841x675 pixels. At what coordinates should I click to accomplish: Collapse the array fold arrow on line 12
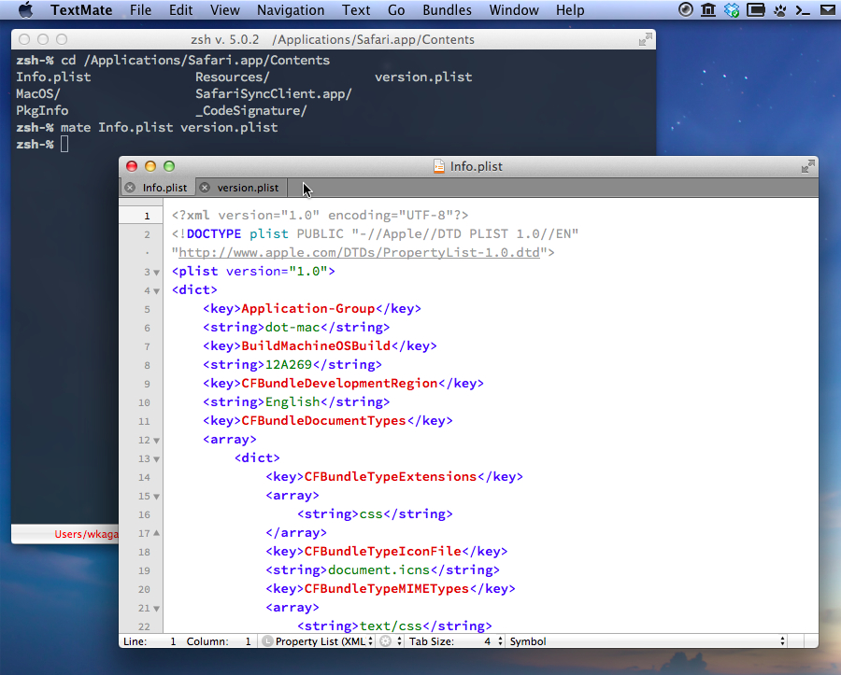157,441
